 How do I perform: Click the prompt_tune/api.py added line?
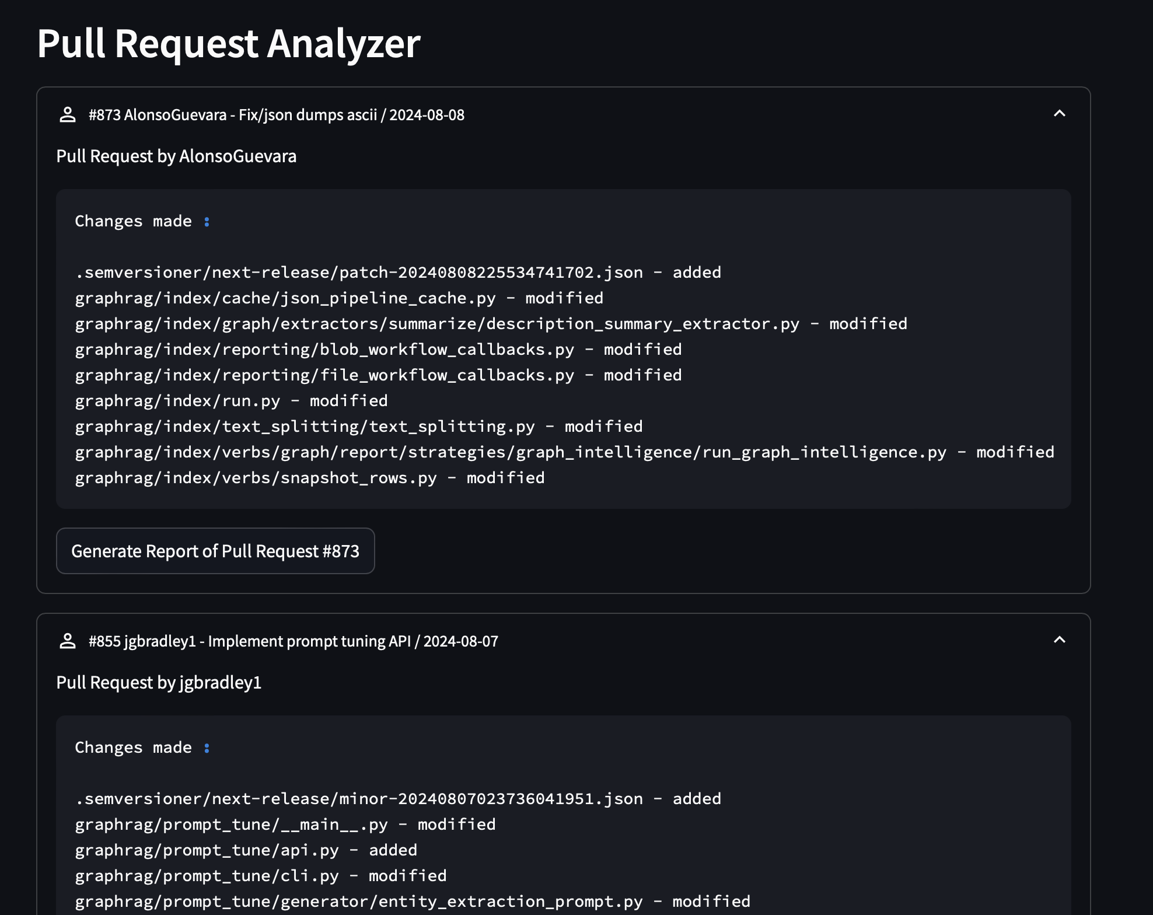coord(246,850)
